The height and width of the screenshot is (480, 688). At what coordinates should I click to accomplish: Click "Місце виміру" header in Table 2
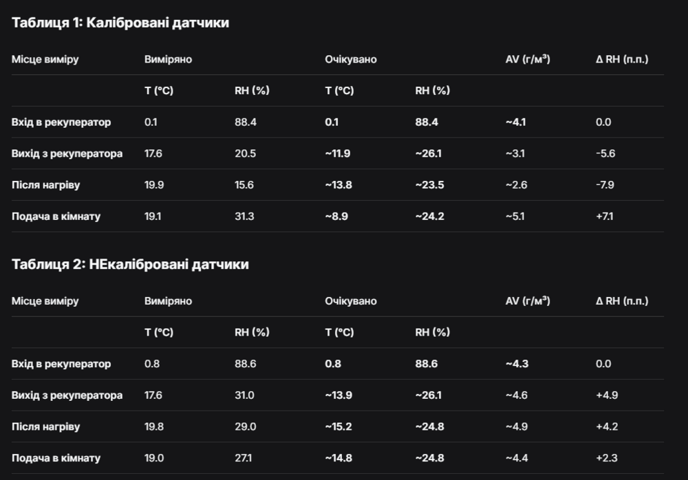pyautogui.click(x=45, y=301)
